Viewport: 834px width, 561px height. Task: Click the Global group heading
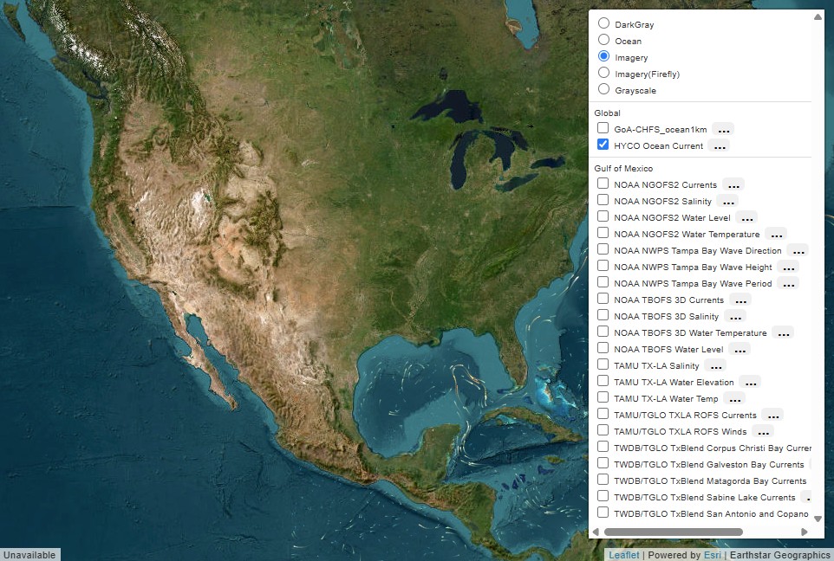607,113
